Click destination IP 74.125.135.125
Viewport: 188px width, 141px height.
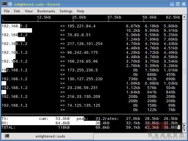pos(83,105)
